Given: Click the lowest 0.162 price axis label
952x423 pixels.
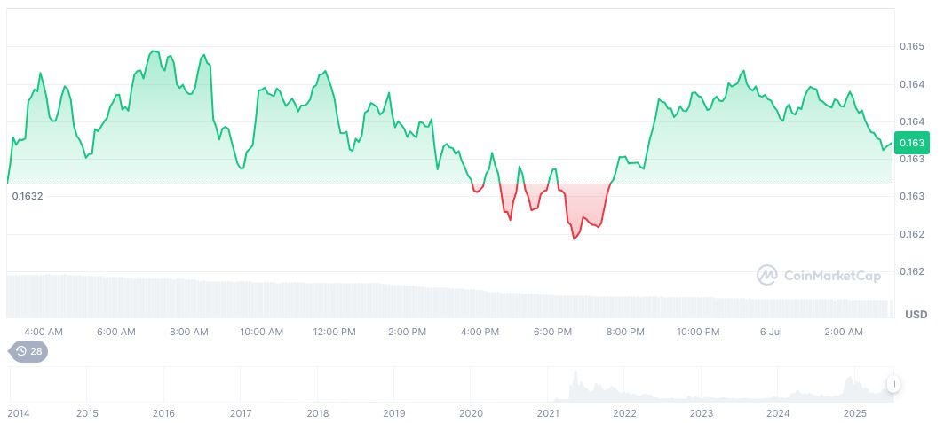Looking at the screenshot, I should 910,271.
